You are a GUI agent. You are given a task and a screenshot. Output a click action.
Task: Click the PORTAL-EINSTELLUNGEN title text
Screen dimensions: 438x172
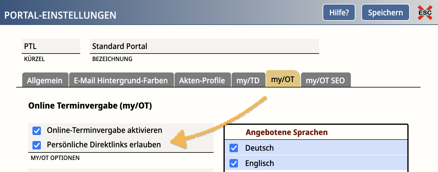60,15
